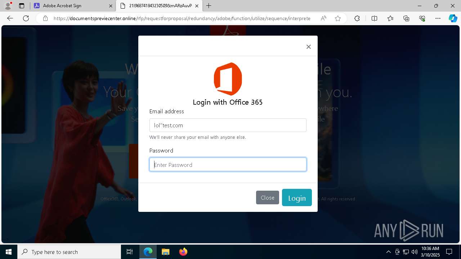Open the network status icon

click(x=406, y=252)
